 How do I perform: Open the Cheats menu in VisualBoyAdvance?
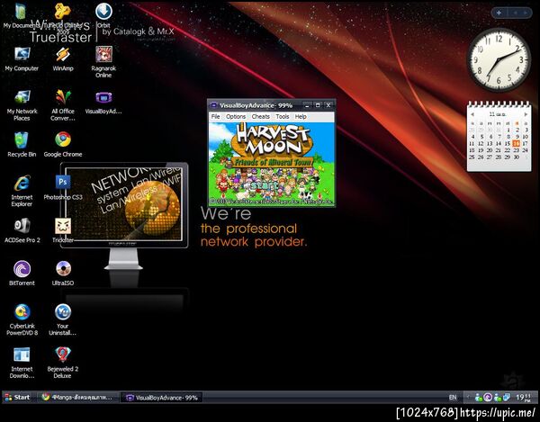[260, 117]
